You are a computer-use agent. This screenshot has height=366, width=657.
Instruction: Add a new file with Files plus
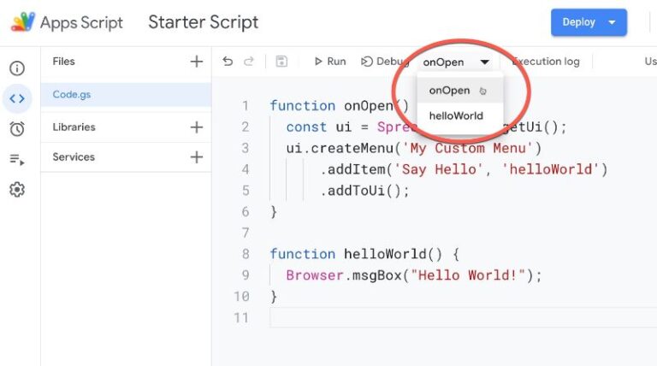point(196,62)
